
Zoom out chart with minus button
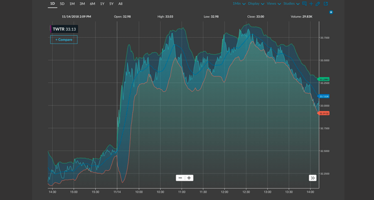180,178
